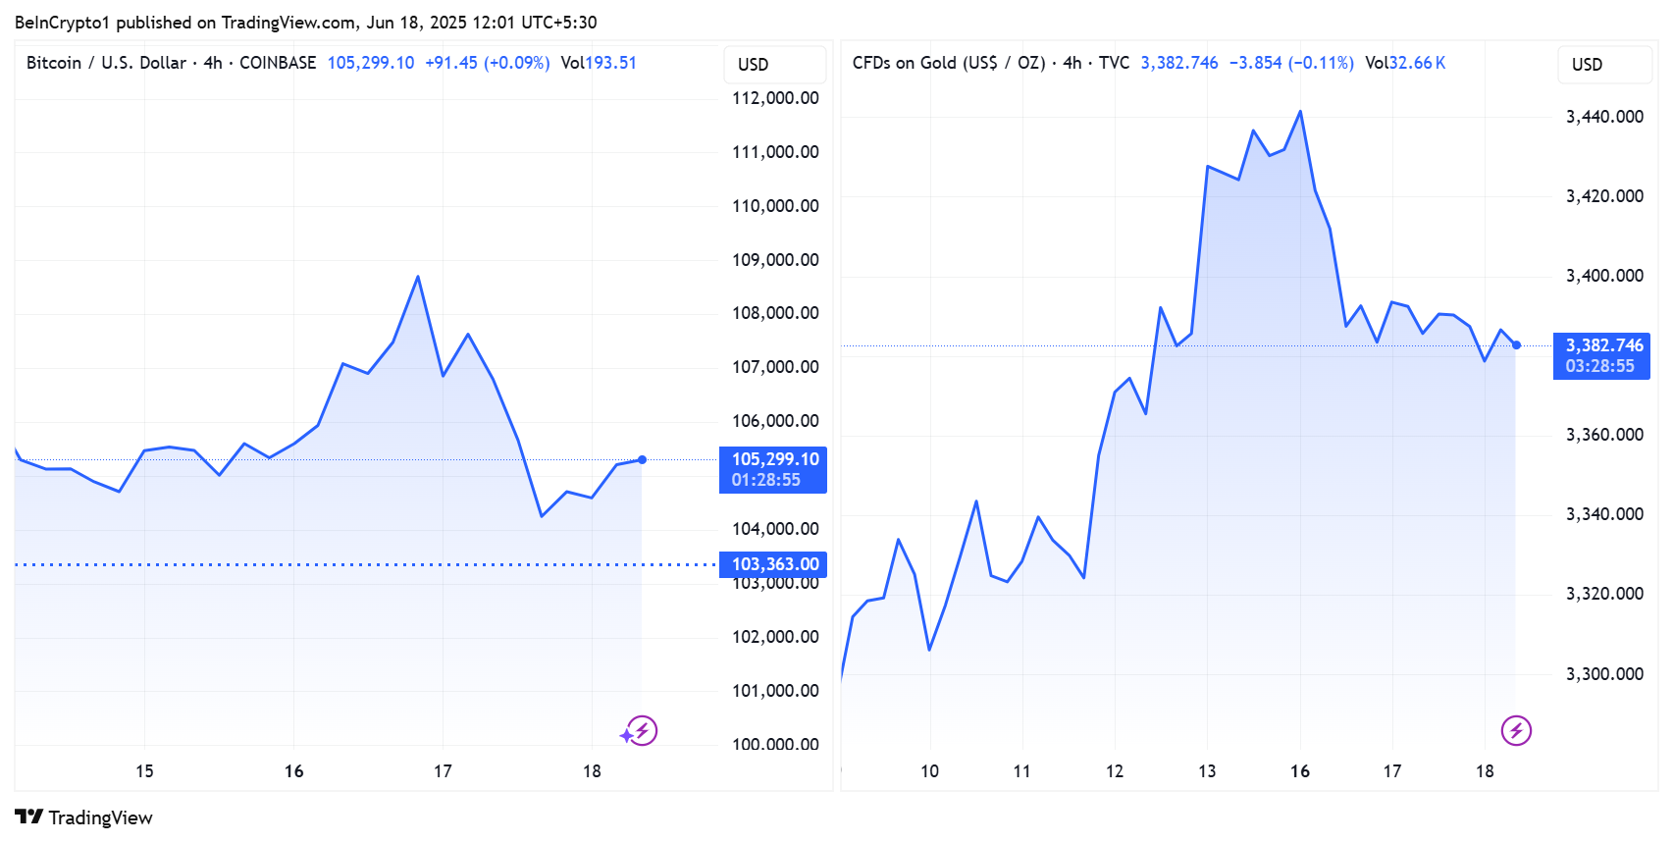Click date 17 on Bitcoin time axis
This screenshot has height=843, width=1673.
(x=443, y=771)
